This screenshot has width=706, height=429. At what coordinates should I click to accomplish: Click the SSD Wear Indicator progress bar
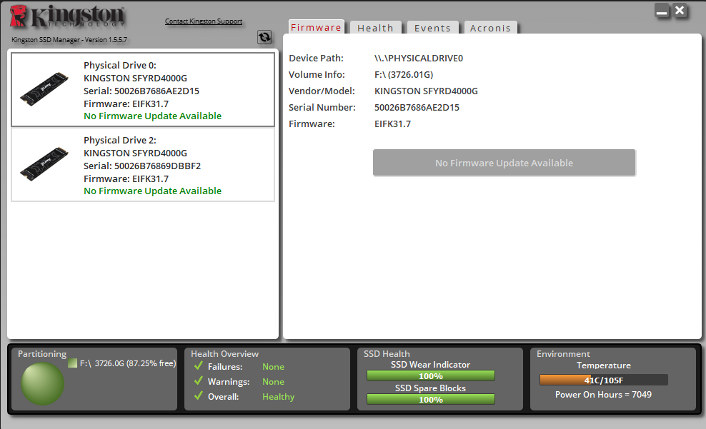point(430,376)
